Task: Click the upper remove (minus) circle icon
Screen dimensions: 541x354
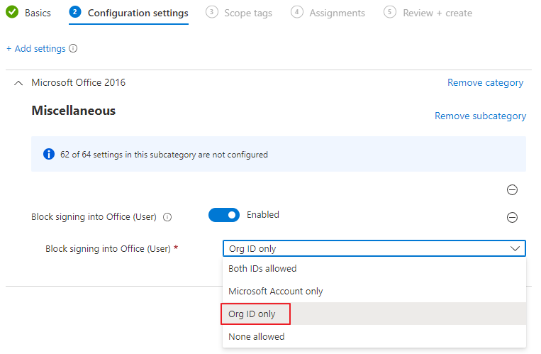Action: 512,189
